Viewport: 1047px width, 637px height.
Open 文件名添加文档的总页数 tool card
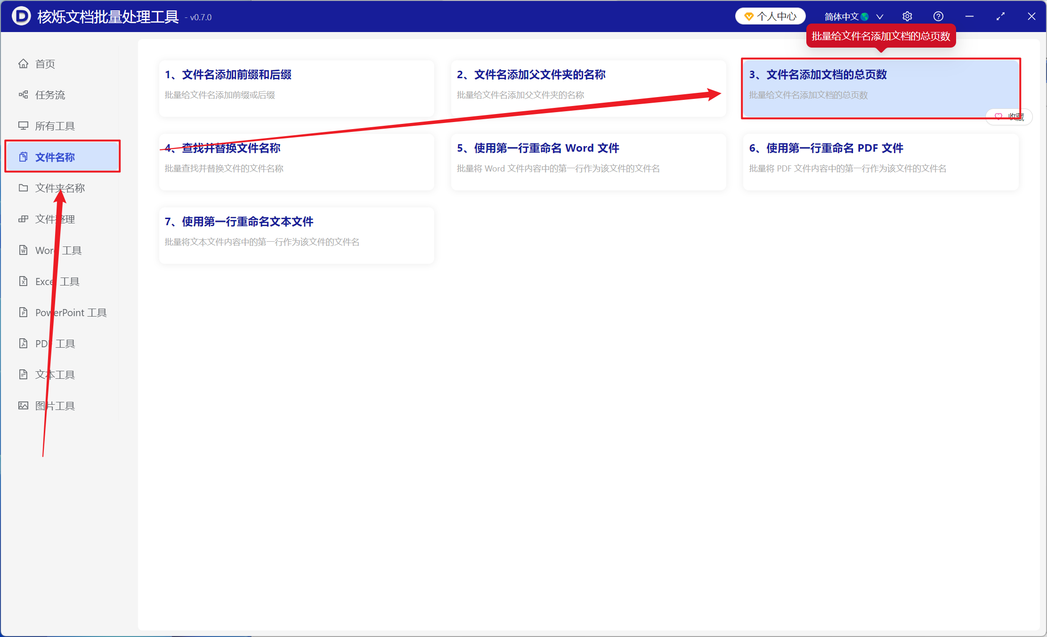point(881,88)
